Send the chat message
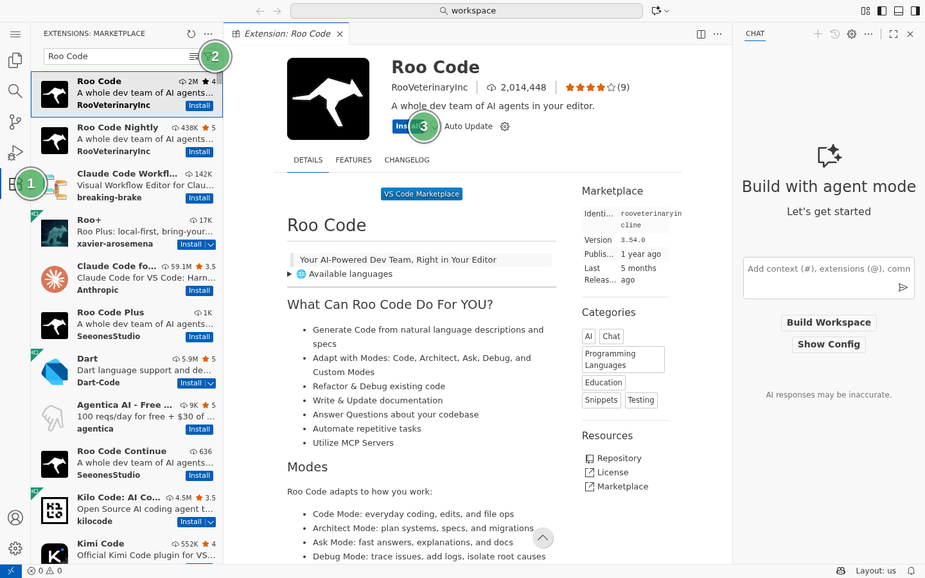The image size is (925, 578). (903, 288)
